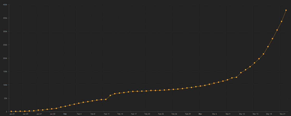Click the "Mar 12" x-axis label
Viewport: 291px width, 116px height.
[242, 114]
